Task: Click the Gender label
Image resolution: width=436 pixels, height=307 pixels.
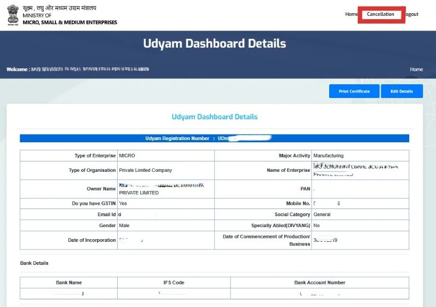Action: coord(107,225)
